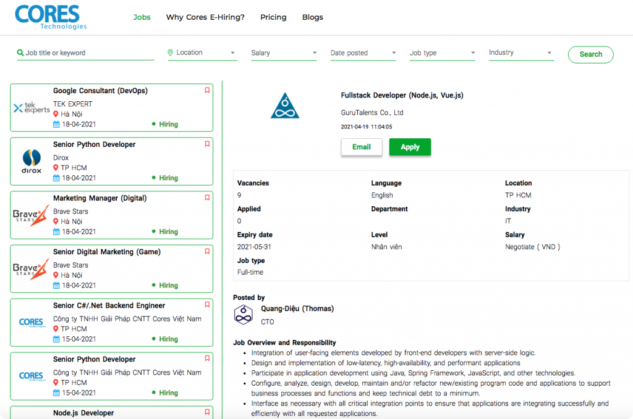Click company name on Senior C#/.Net Backend Engineer card

tap(127, 318)
